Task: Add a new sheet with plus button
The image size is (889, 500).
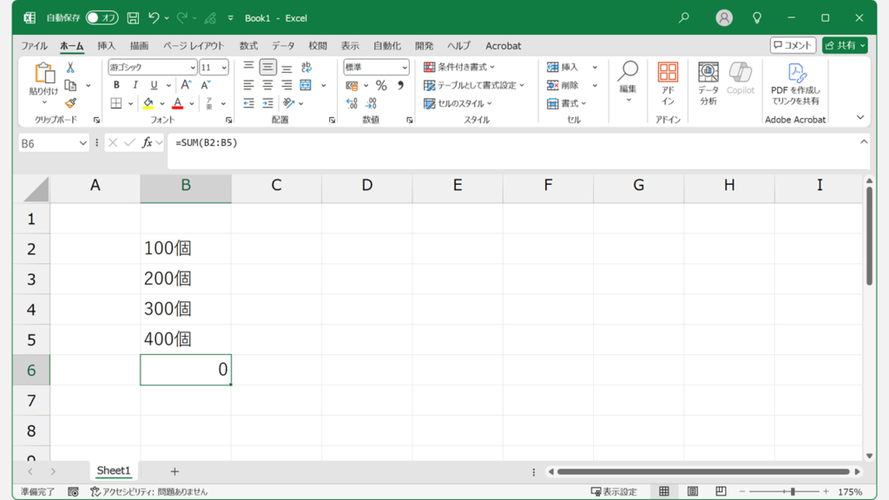Action: (175, 471)
